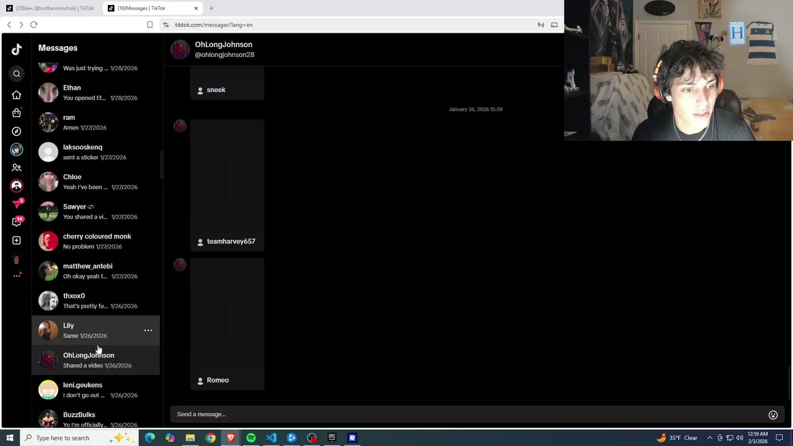Go to the Home feed icon

point(17,95)
